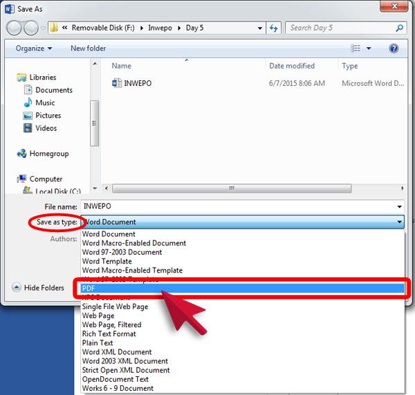
Task: Expand the File name dropdown arrow
Action: (399, 207)
